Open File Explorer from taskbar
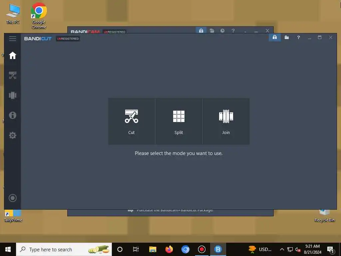The width and height of the screenshot is (341, 256). [153, 249]
